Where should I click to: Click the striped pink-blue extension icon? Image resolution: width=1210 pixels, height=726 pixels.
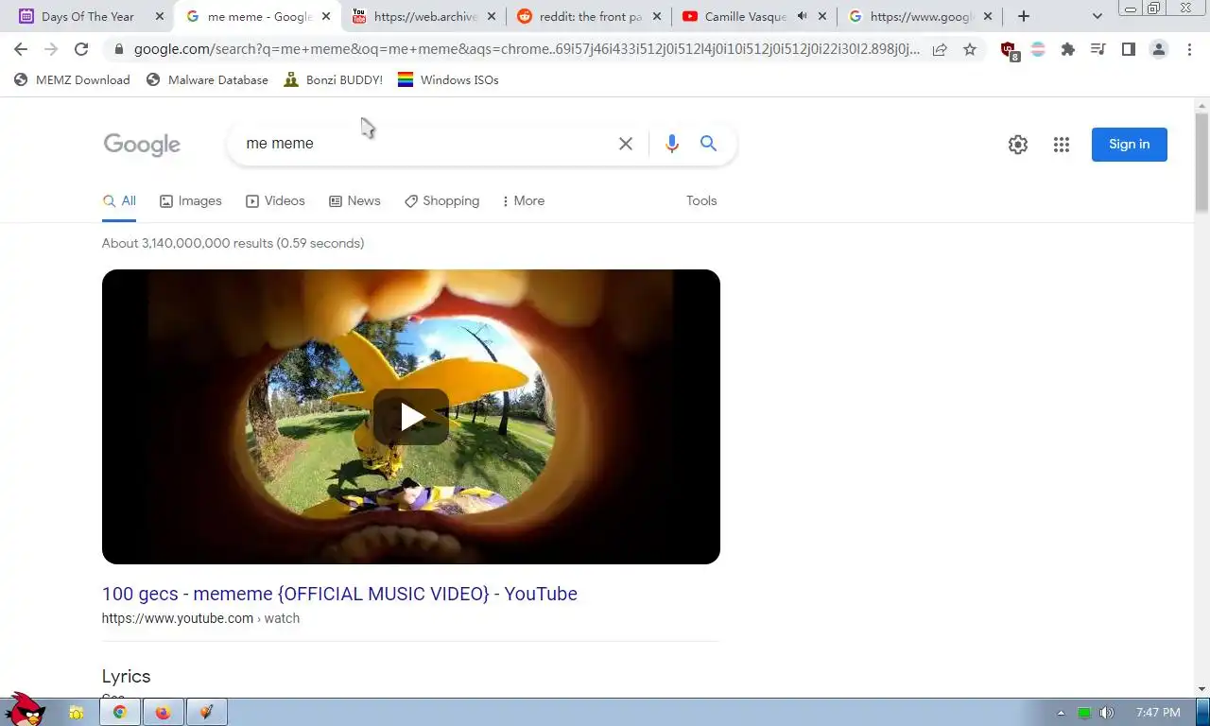click(1038, 49)
